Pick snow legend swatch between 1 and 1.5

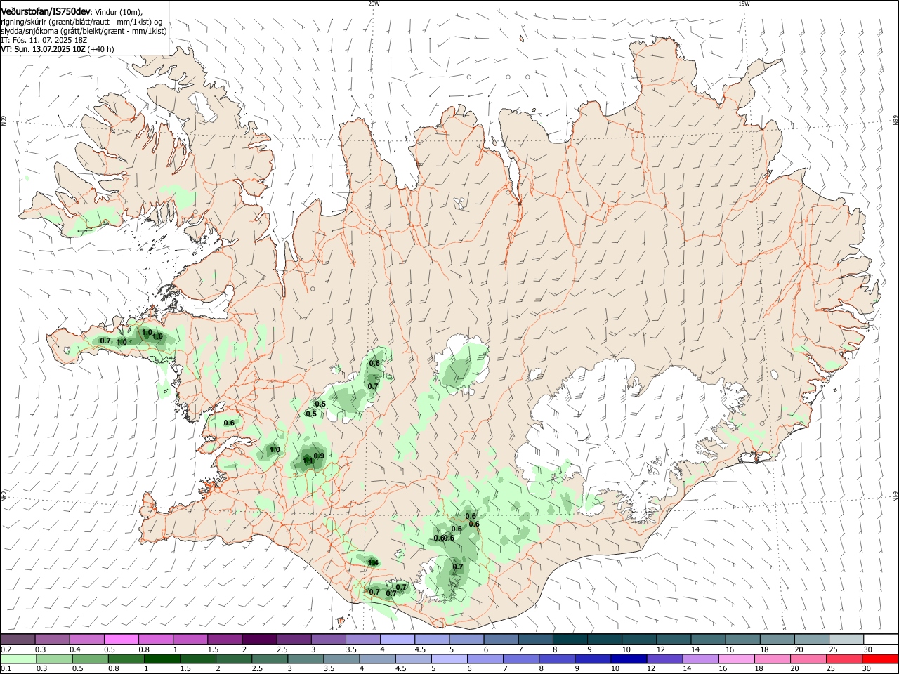pos(190,639)
